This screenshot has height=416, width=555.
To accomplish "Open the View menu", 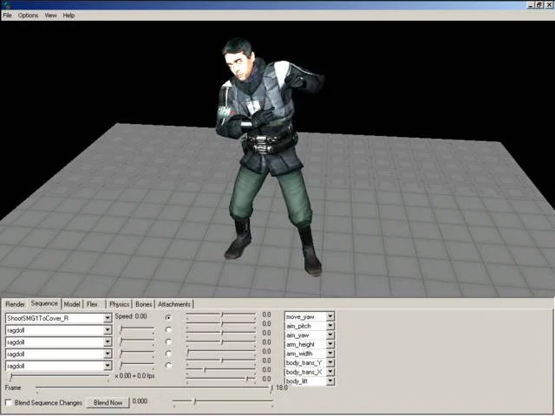I will pos(50,16).
